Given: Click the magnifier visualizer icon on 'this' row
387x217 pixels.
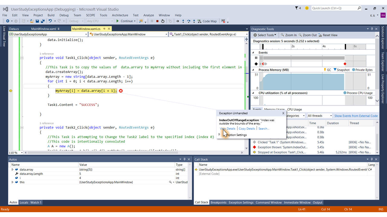Looking at the screenshot, I should point(171,182).
